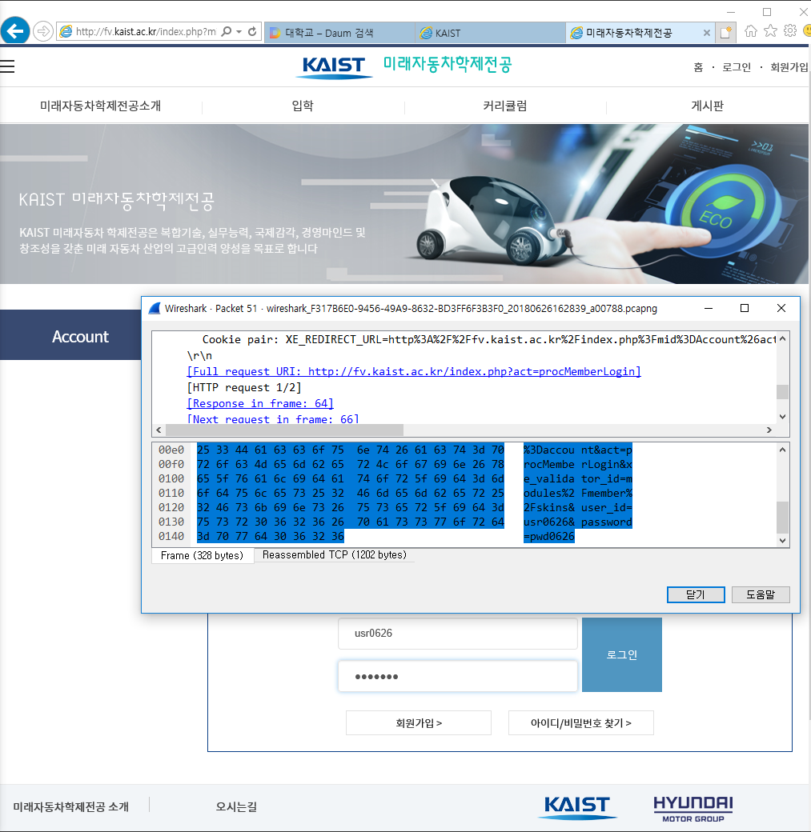Click the 로그인 link in the header
811x832 pixels.
736,67
